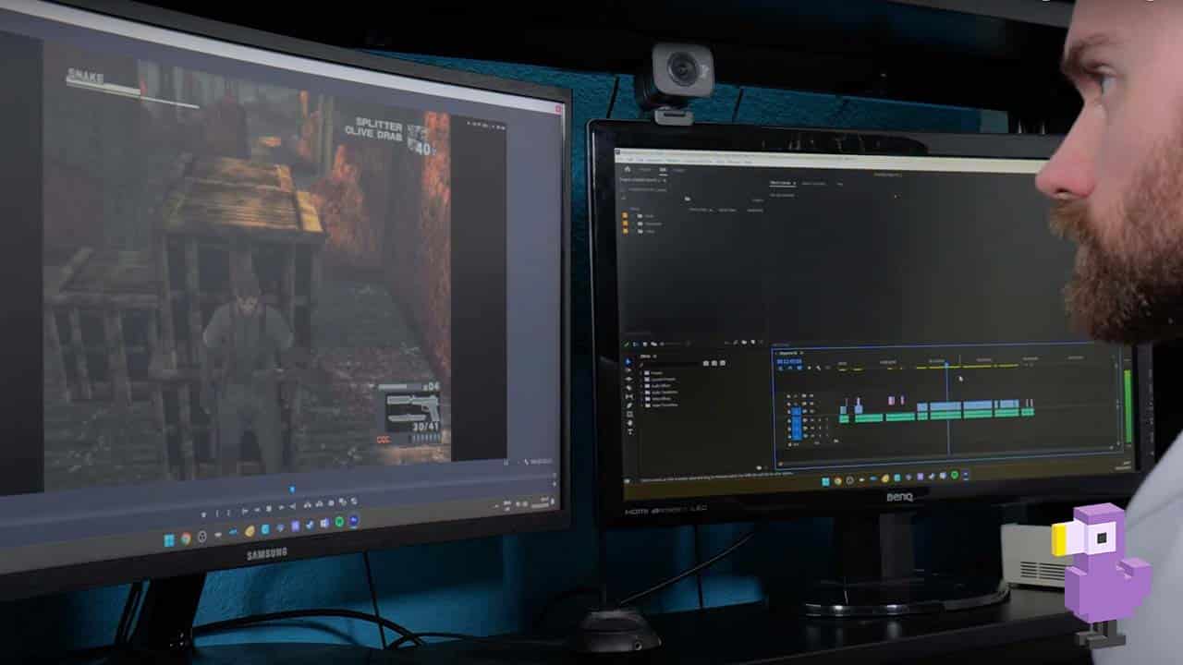Toggle the accelerated effects filter badge
The image size is (1183, 665).
pos(706,363)
